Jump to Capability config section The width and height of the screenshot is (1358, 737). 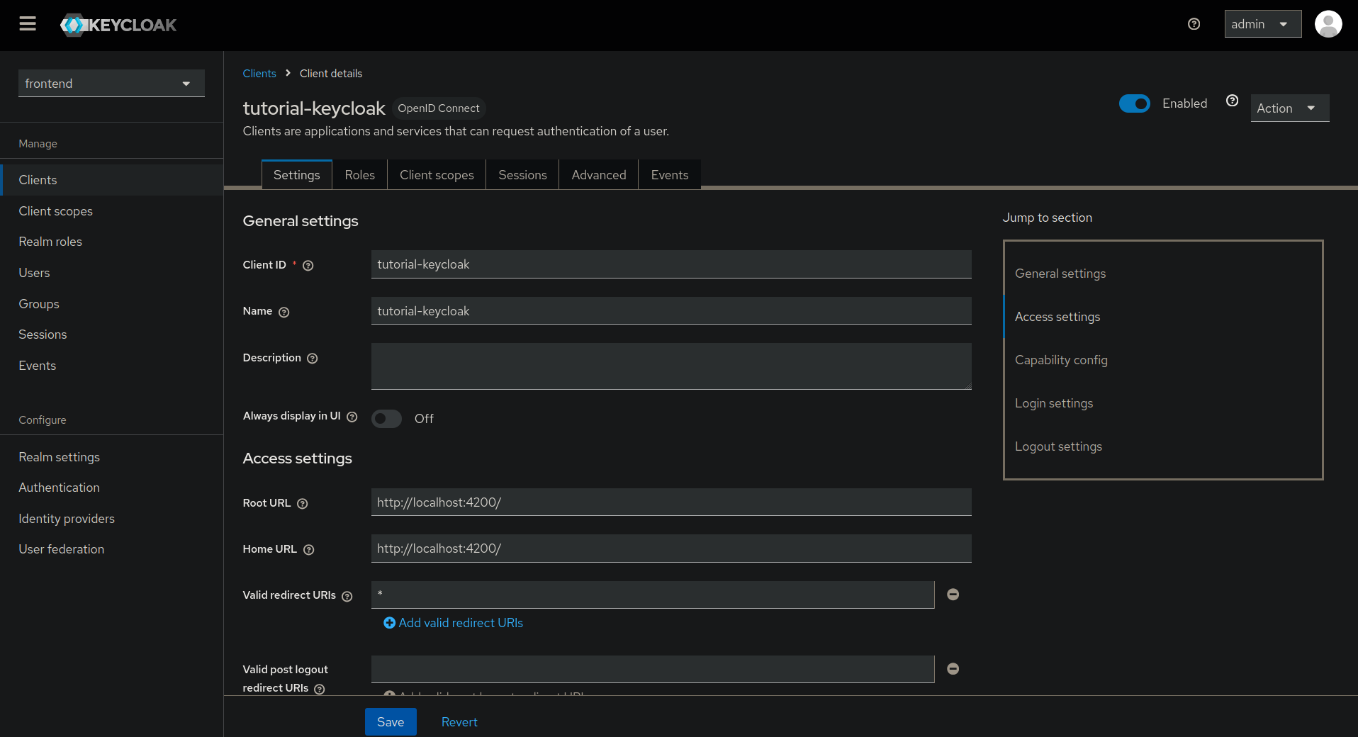1061,360
